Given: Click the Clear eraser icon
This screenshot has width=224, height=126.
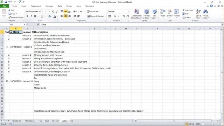Looking at the screenshot, I should point(183,17).
